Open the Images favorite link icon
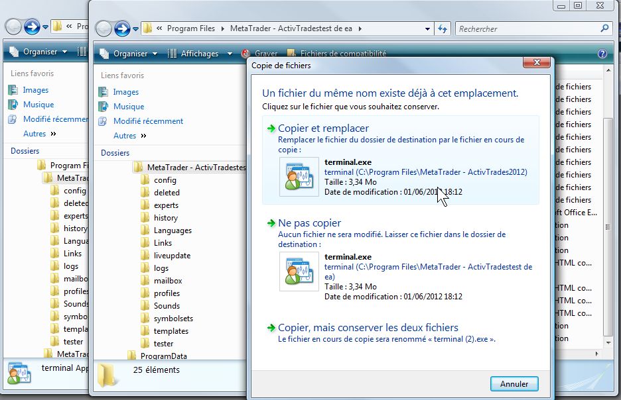621x400 pixels. (x=103, y=92)
